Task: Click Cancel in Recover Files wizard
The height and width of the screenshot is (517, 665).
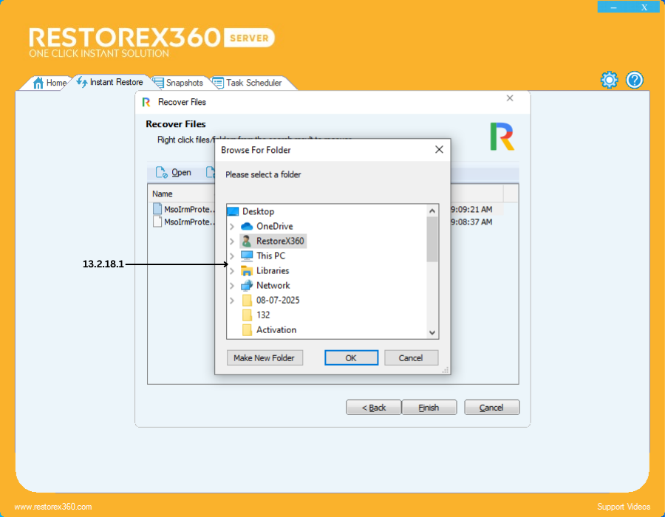Action: click(x=491, y=407)
